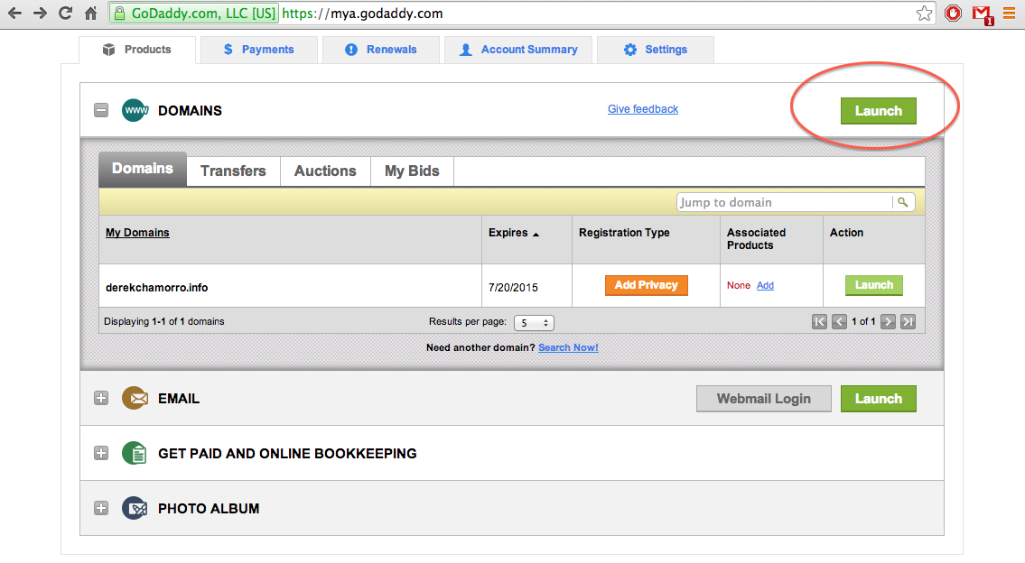This screenshot has height=563, width=1025.
Task: Click the 7/20/2015 expiration date
Action: (513, 288)
